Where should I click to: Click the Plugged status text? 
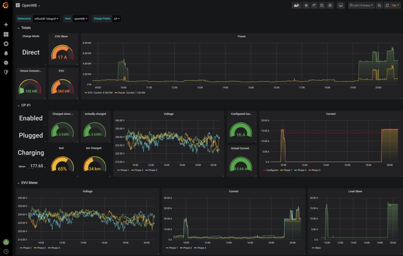click(31, 135)
